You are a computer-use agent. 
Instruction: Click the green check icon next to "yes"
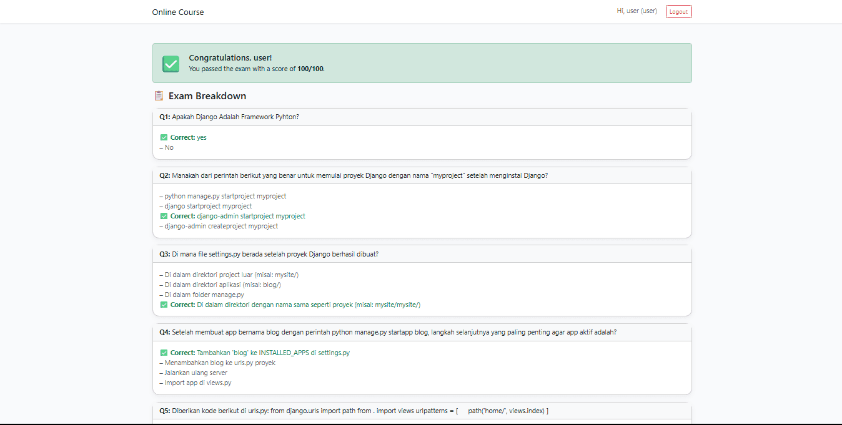tap(164, 137)
